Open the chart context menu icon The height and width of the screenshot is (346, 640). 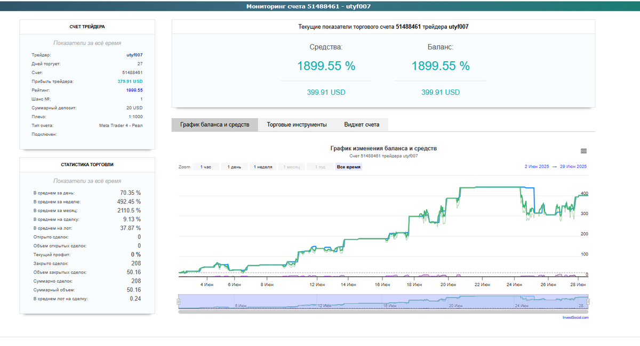click(x=583, y=150)
